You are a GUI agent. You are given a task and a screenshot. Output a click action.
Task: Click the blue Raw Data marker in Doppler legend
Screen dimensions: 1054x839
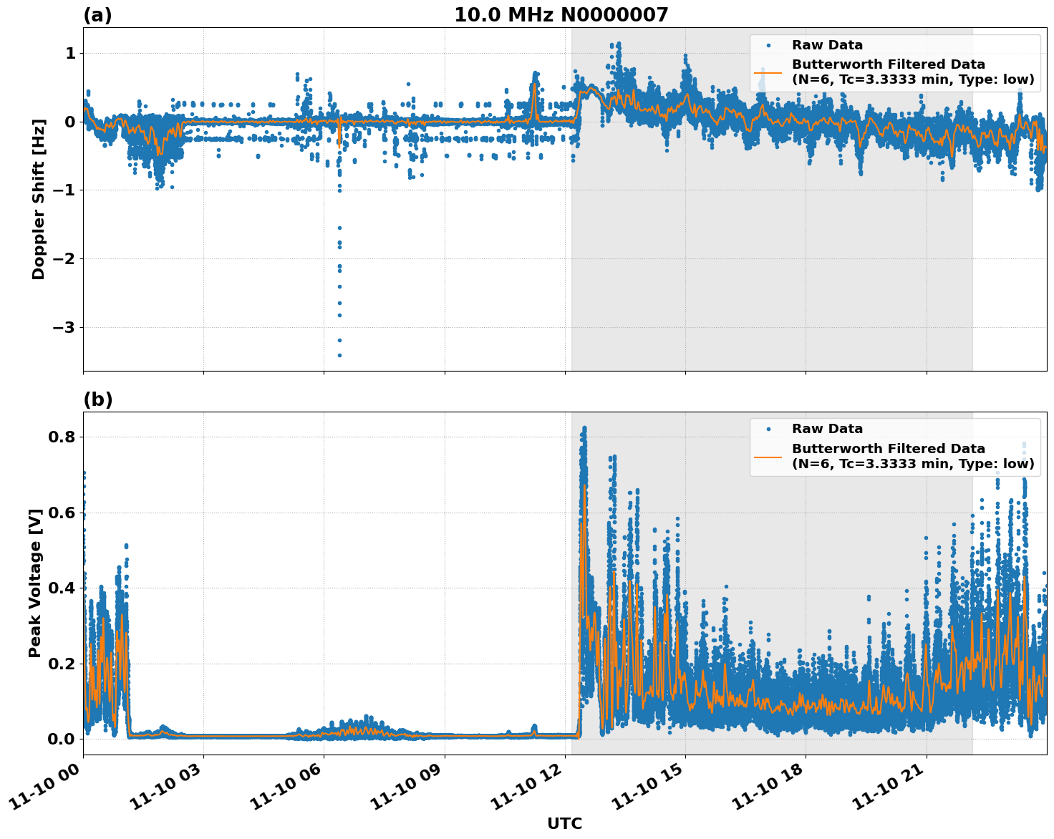click(x=768, y=45)
